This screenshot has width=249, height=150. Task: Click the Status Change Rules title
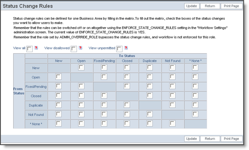point(28,6)
